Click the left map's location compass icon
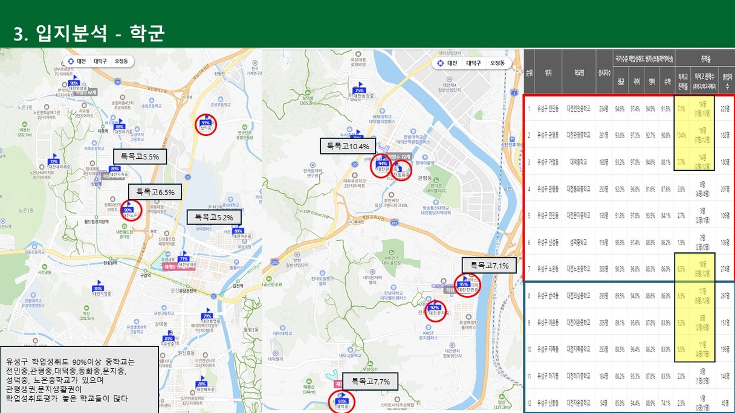The image size is (735, 413). pyautogui.click(x=71, y=62)
